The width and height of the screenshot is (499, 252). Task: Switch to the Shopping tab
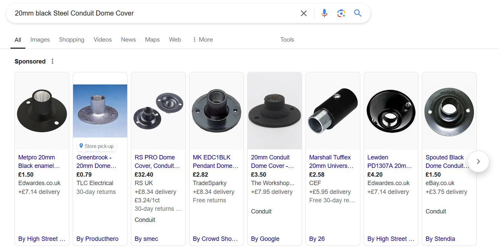pos(71,40)
